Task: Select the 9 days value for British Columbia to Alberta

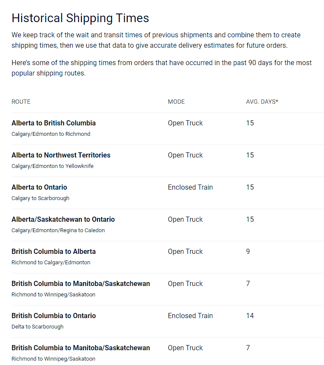Action: tap(248, 251)
